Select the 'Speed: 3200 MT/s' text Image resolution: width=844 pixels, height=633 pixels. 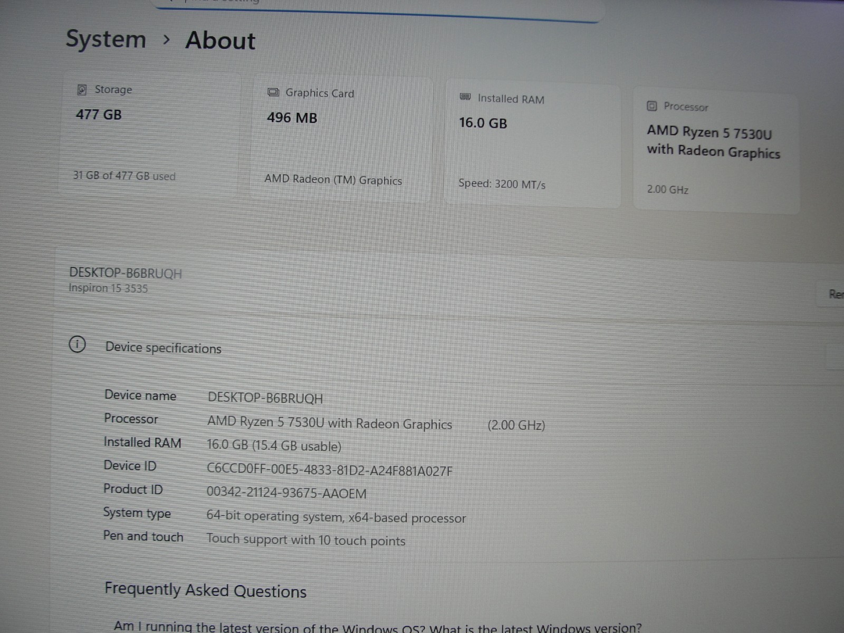point(502,184)
